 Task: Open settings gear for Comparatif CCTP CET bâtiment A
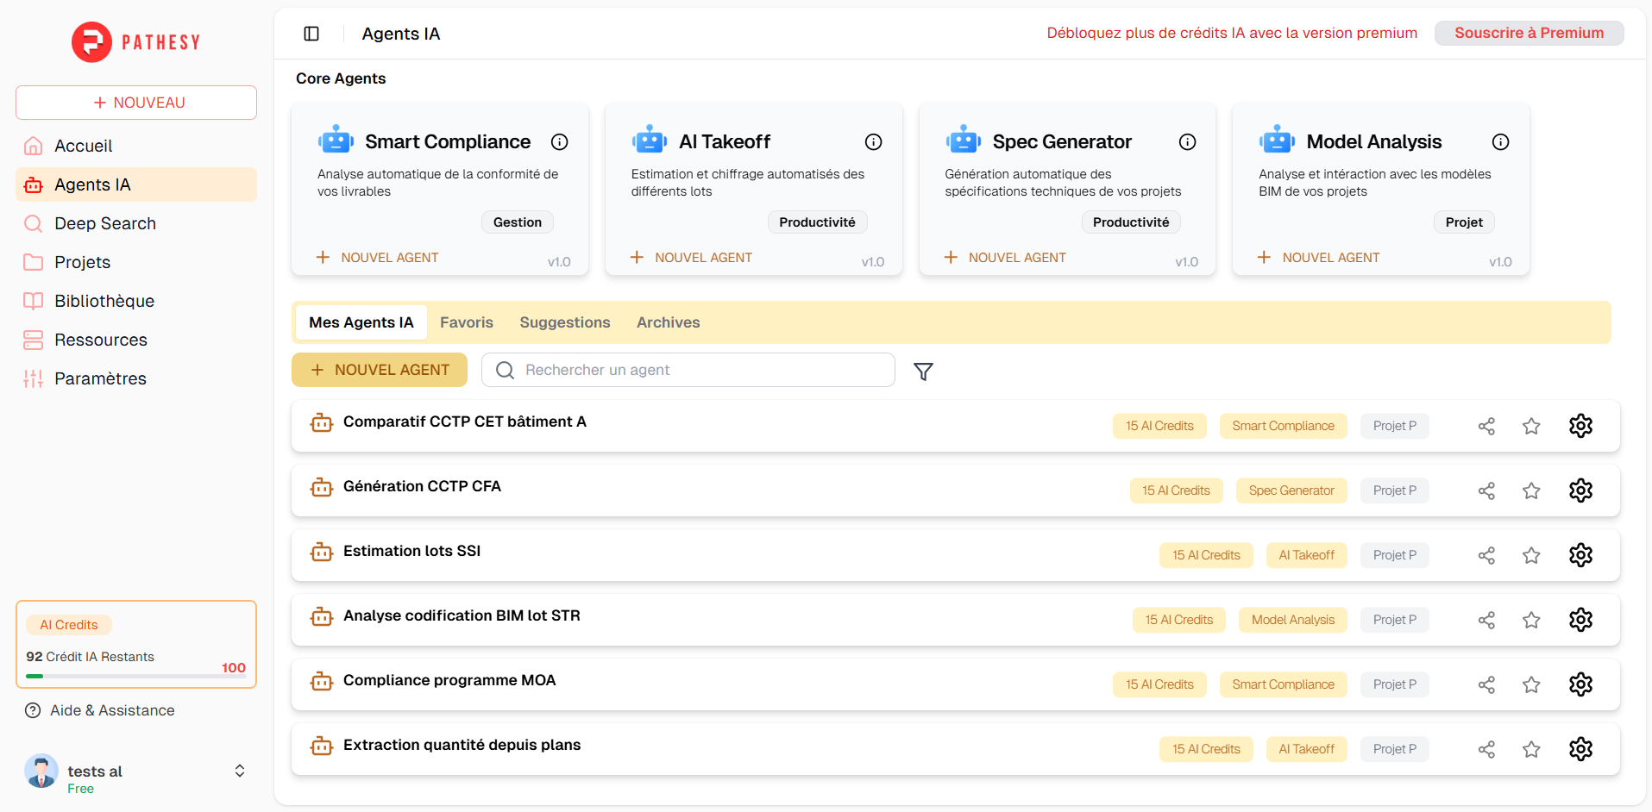tap(1580, 426)
